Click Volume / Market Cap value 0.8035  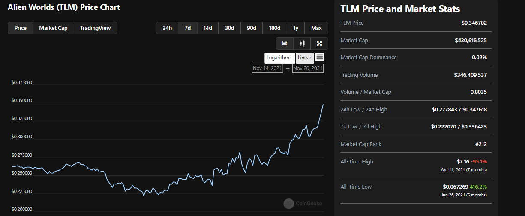point(478,92)
